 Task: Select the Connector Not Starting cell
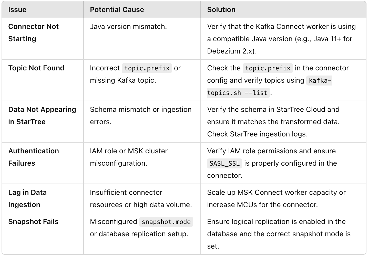pyautogui.click(x=33, y=33)
